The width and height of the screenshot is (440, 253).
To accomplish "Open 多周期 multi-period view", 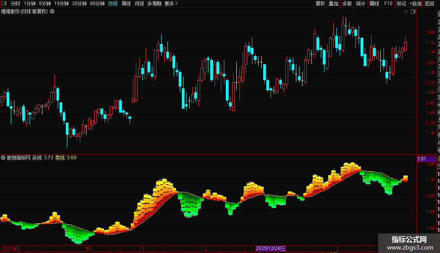I will (154, 4).
